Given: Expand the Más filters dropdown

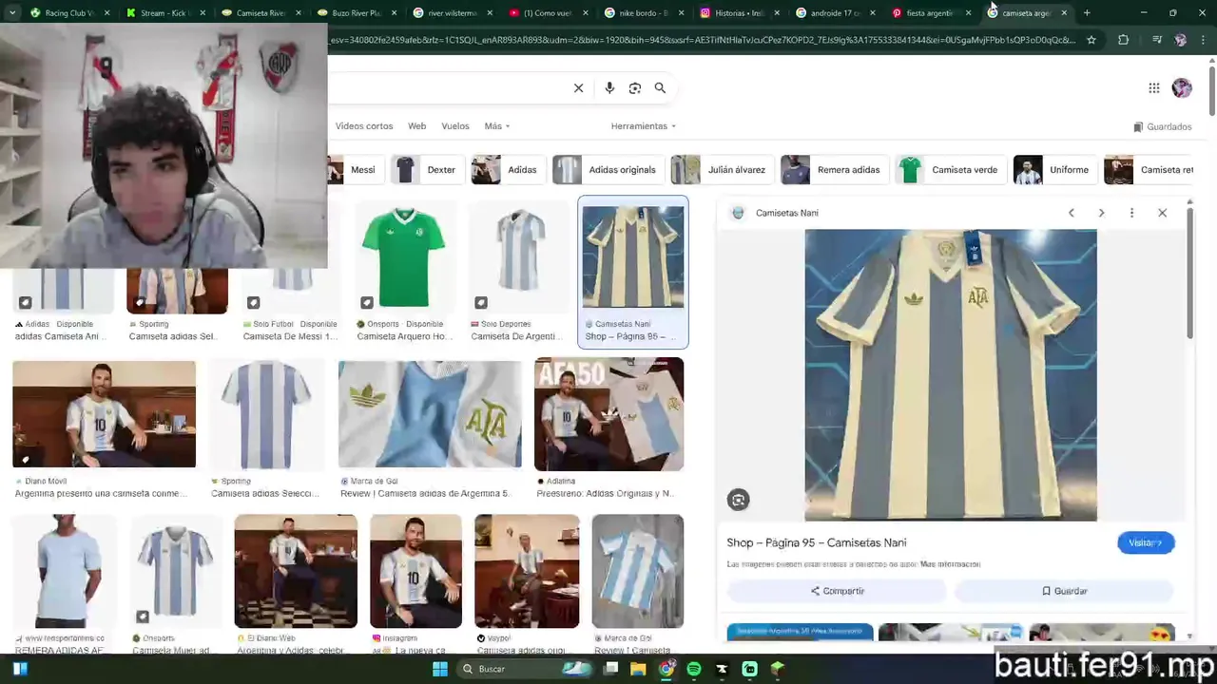Looking at the screenshot, I should 497,126.
